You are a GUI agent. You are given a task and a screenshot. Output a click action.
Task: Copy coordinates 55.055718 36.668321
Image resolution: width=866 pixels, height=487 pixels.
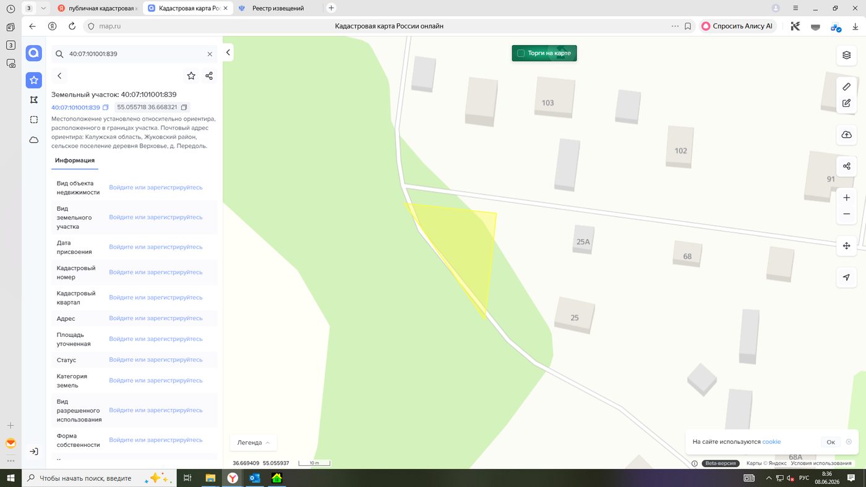[184, 108]
